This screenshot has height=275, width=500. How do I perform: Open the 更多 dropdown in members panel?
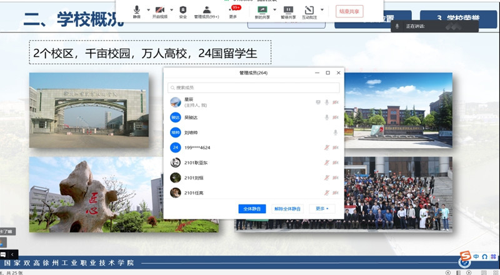pos(322,209)
